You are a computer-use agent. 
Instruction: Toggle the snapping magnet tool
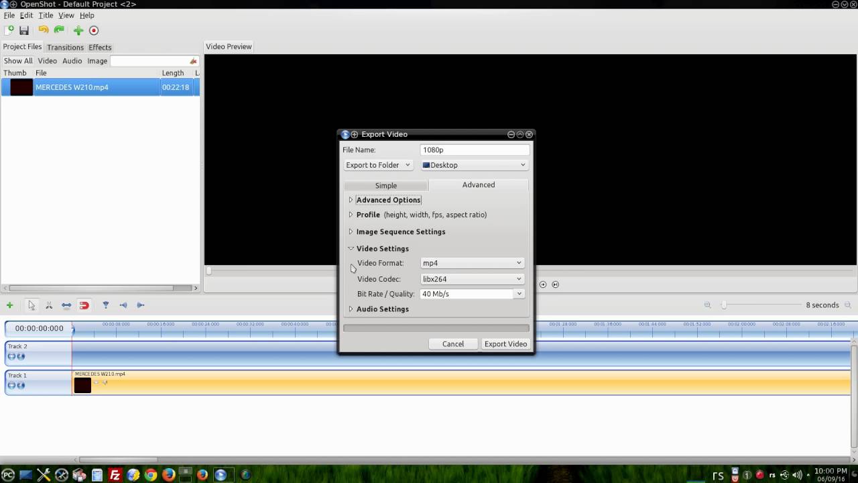point(84,305)
